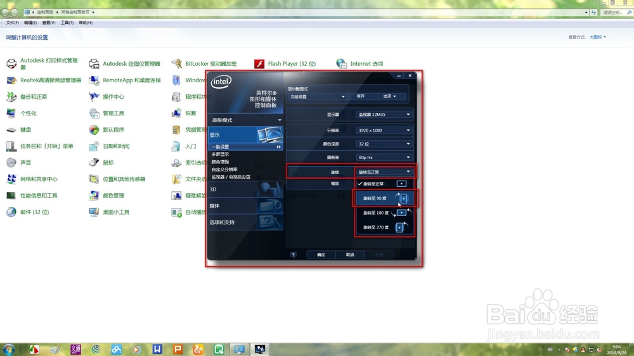Open the 编辑(E) menu
The image size is (634, 356).
30,23
